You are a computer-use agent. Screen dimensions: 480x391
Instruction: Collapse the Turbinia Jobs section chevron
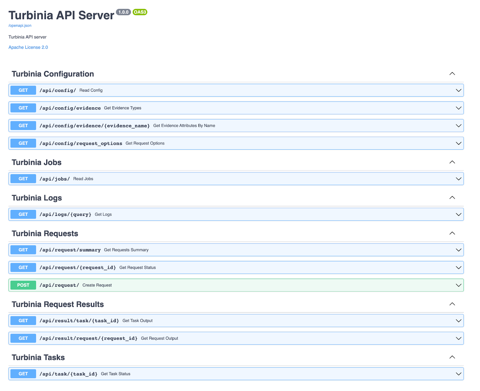tap(452, 162)
